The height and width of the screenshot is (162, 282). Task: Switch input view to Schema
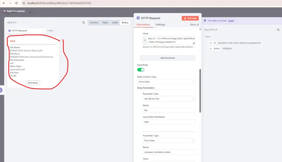94,23
